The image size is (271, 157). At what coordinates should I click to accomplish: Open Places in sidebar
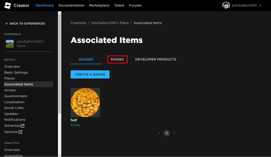(10, 78)
